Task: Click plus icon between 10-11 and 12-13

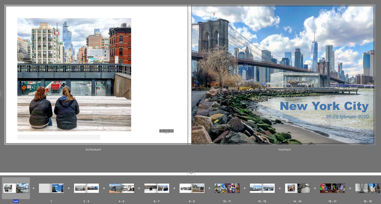Action: point(244,188)
